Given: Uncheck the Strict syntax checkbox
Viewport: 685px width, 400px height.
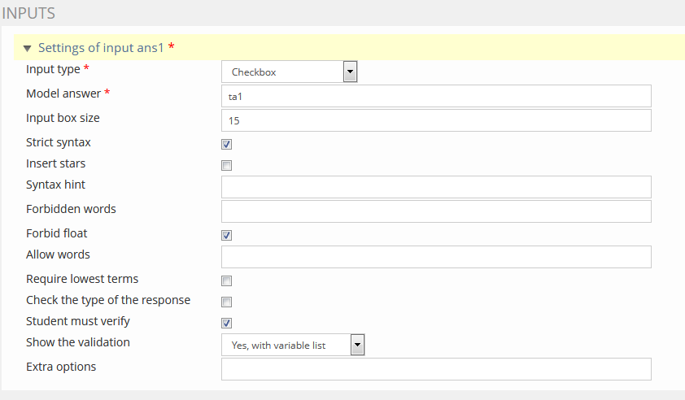Looking at the screenshot, I should pos(227,145).
